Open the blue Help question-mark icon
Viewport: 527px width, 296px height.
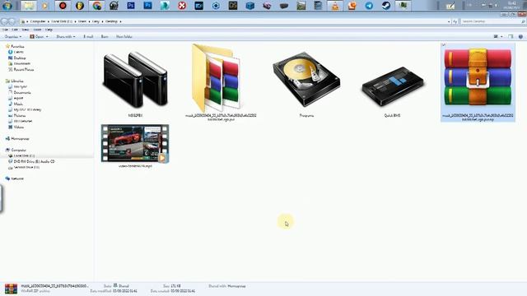pos(520,36)
